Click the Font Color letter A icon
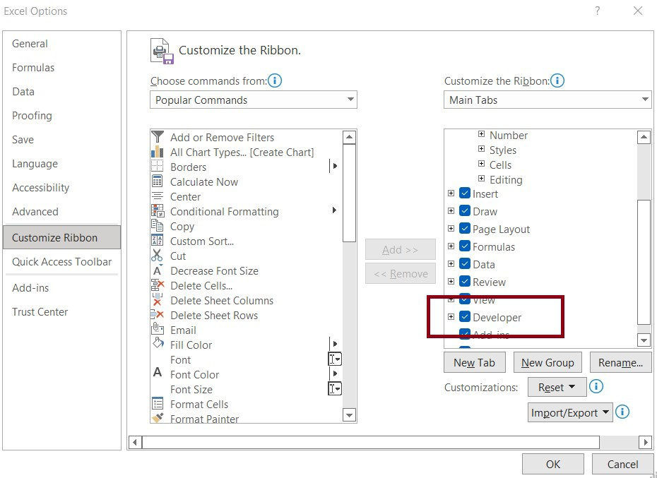Viewport: 657px width, 478px height. pyautogui.click(x=158, y=372)
